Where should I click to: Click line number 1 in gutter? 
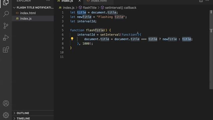[63, 13]
